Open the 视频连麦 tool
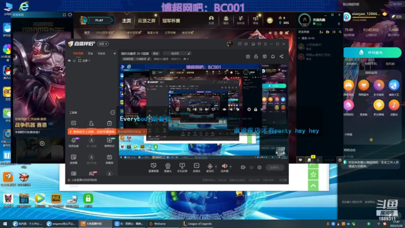Viewport: 405px width, 228px height. click(x=73, y=142)
